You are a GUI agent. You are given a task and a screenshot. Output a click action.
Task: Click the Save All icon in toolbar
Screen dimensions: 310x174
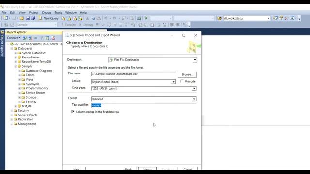(x=33, y=18)
